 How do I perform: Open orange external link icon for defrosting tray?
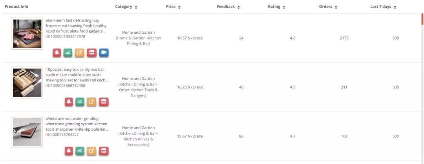pos(79,52)
